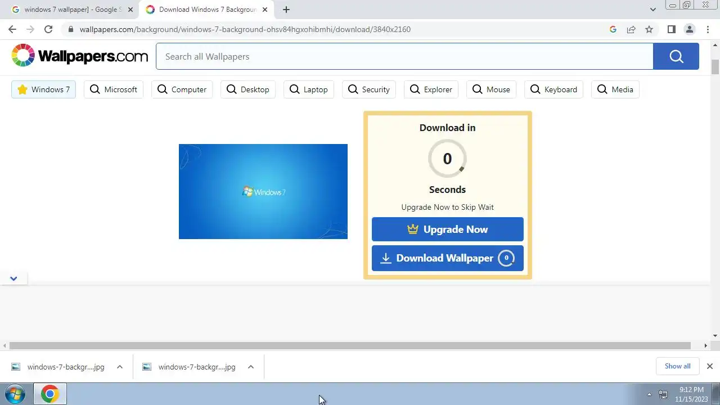Open the Chrome three-dot menu
This screenshot has width=720, height=405.
coord(708,29)
